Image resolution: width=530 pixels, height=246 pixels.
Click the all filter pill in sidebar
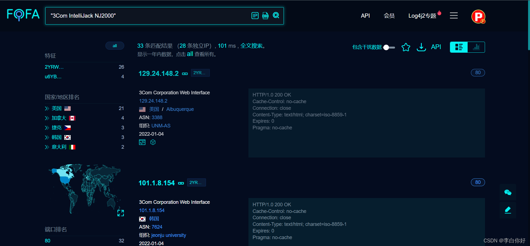[x=115, y=46]
